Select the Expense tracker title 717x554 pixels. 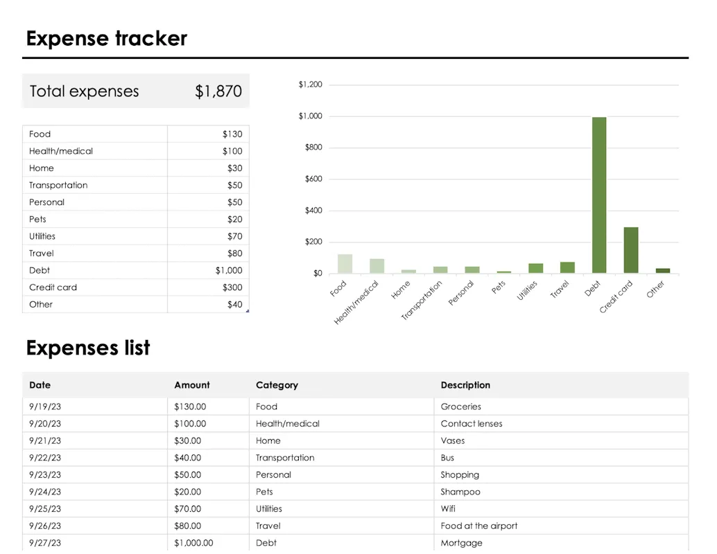pos(107,38)
